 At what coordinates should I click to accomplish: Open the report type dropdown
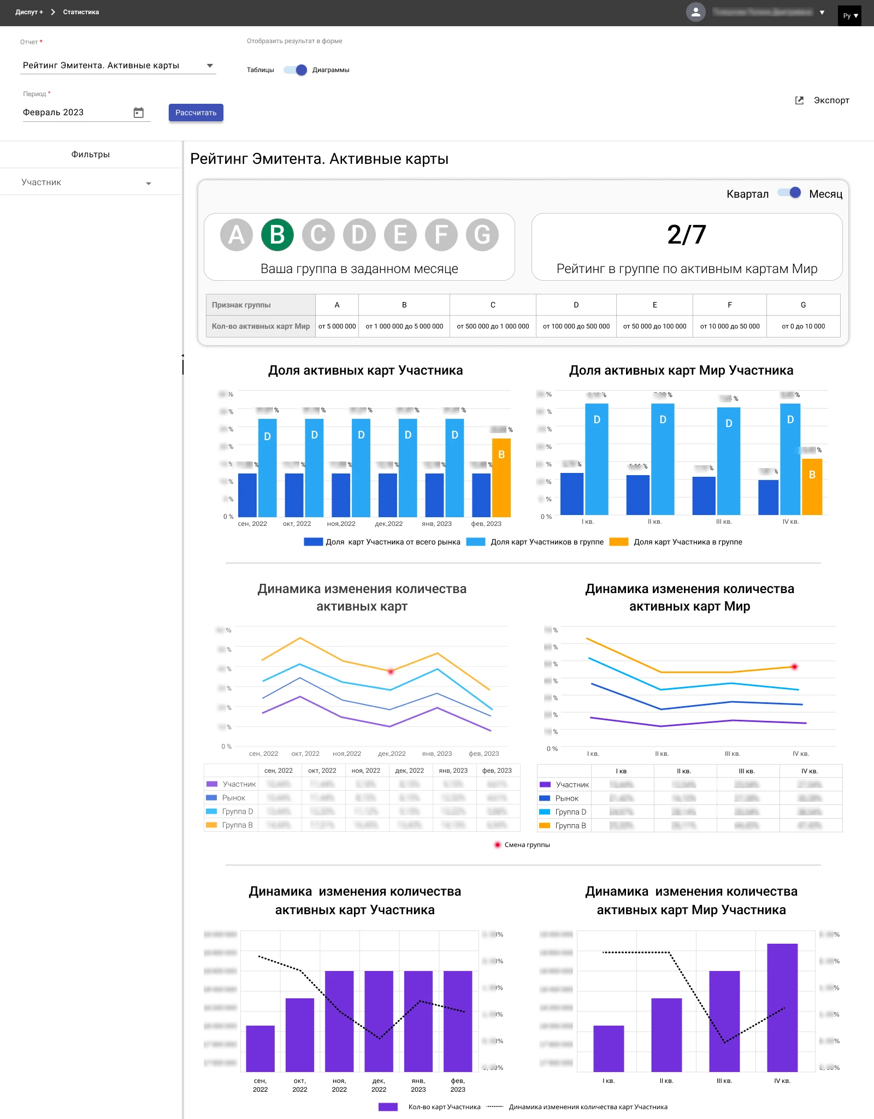click(210, 66)
